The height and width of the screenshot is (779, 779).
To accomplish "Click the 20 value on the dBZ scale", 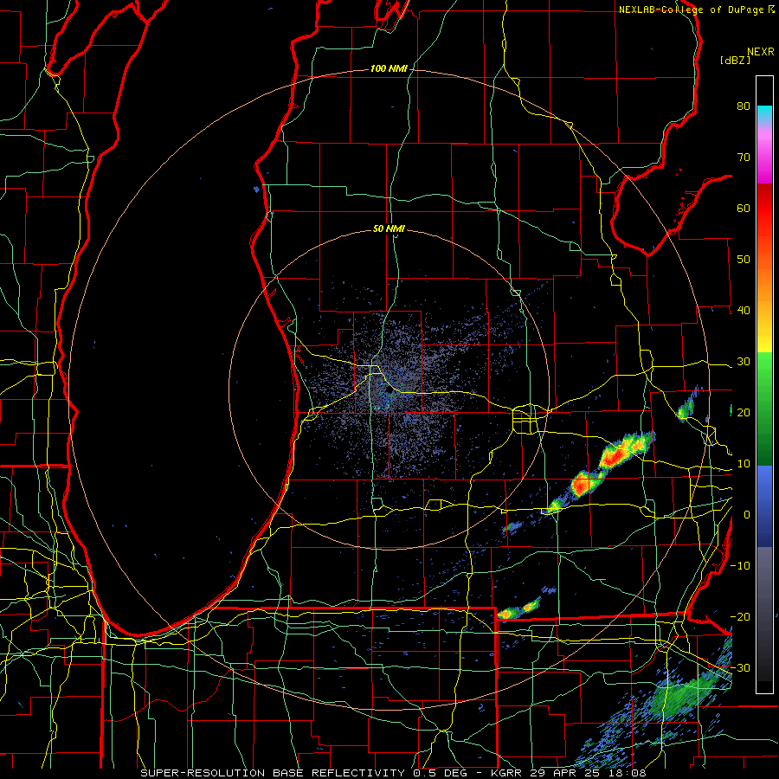I will [x=744, y=412].
